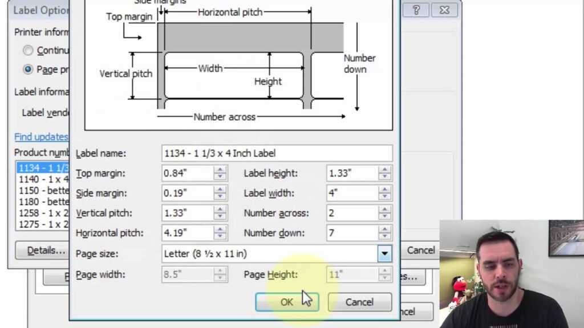Open the Details dialog
The width and height of the screenshot is (584, 328).
coord(42,250)
